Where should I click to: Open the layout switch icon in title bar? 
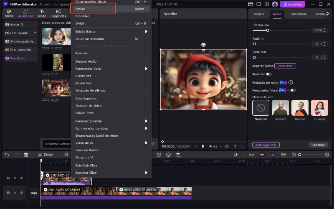251,4
